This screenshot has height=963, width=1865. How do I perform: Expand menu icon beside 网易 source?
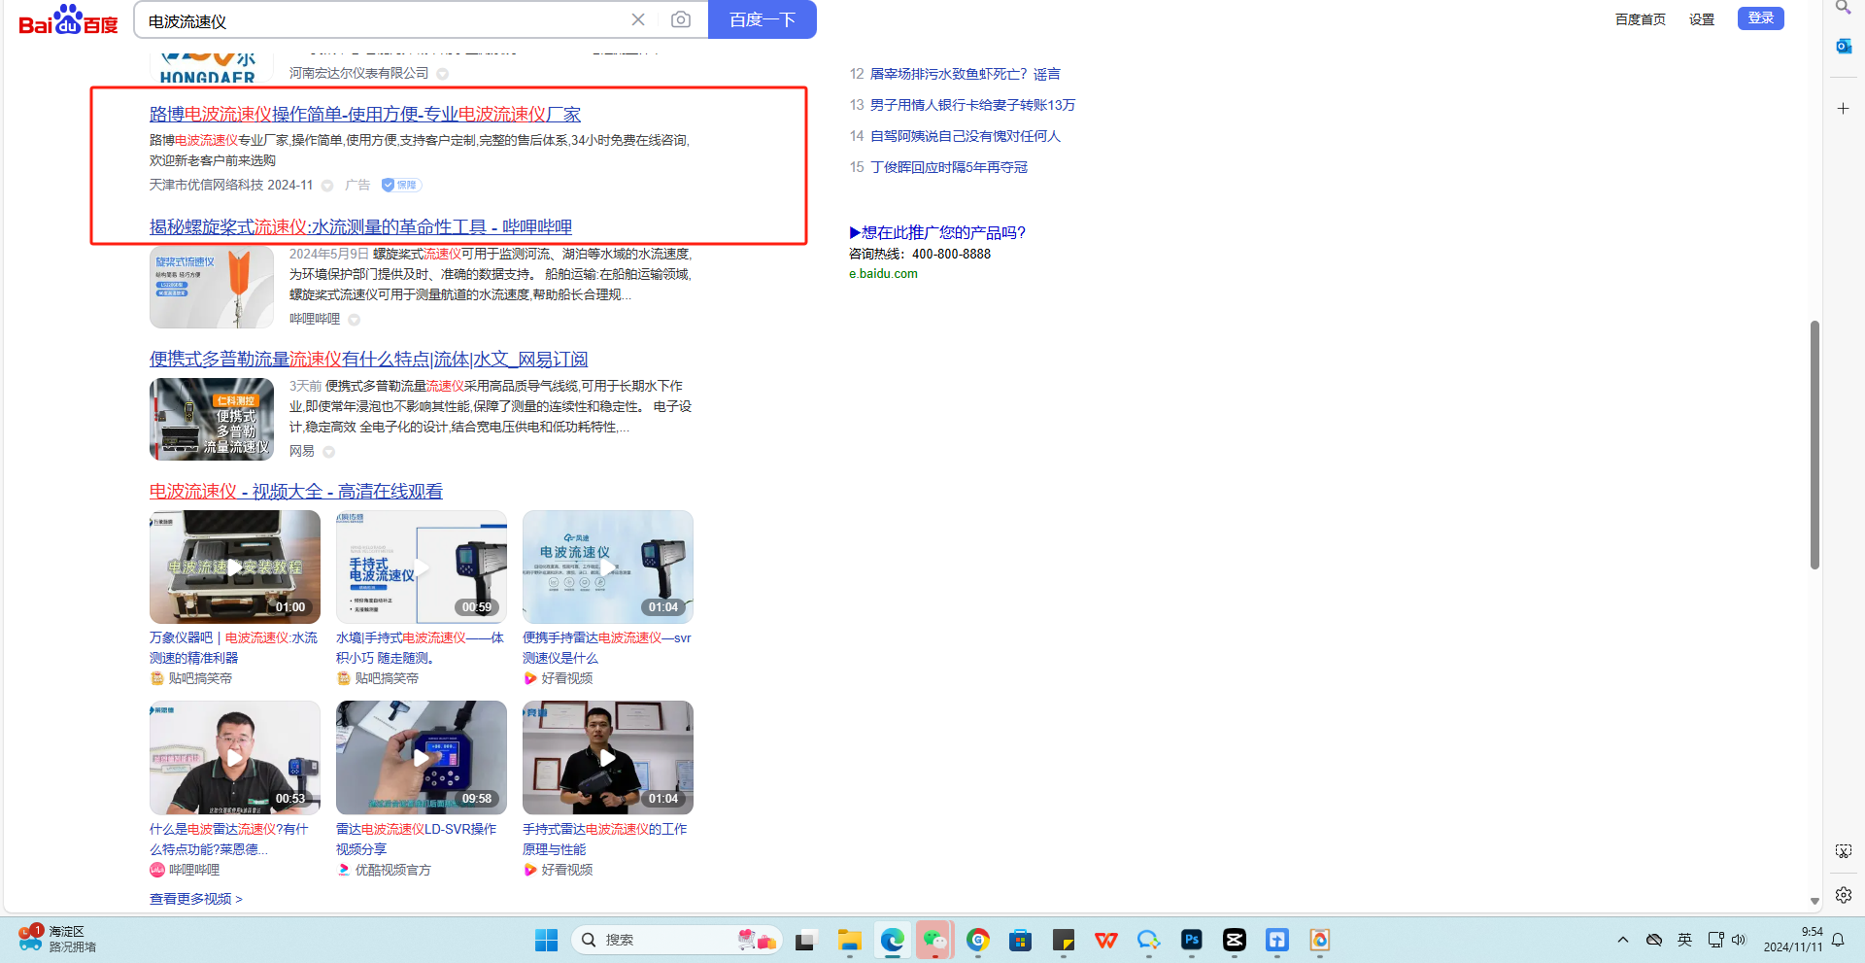[x=329, y=452]
